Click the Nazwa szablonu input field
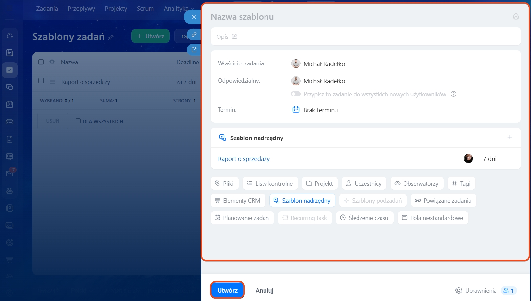 [360, 17]
